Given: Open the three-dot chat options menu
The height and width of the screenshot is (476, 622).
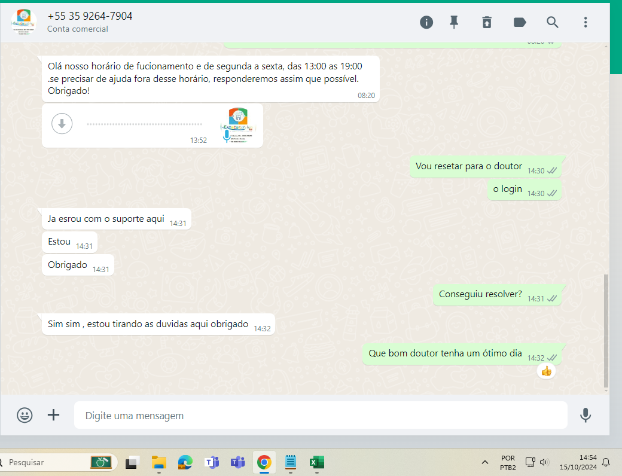Looking at the screenshot, I should [586, 22].
